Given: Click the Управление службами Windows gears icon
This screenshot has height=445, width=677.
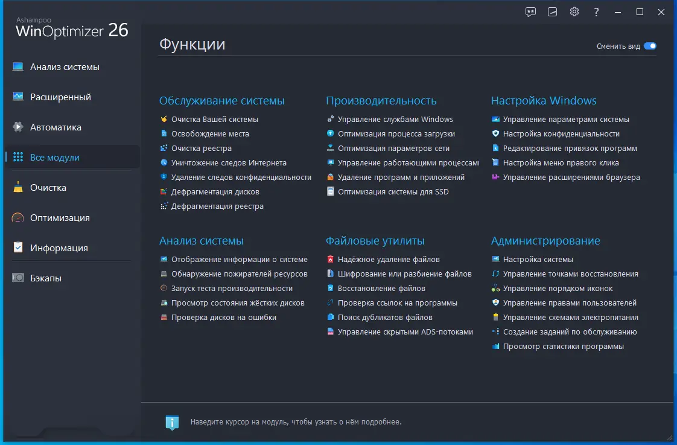Looking at the screenshot, I should pyautogui.click(x=330, y=119).
